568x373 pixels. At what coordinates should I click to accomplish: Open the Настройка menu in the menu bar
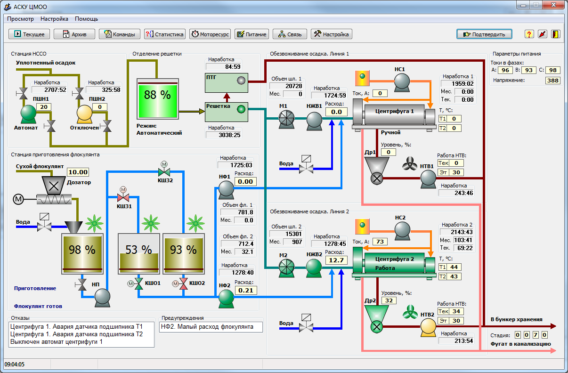pos(54,19)
